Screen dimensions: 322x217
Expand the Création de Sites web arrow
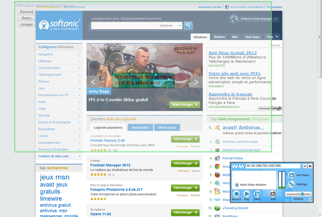pyautogui.click(x=80, y=156)
